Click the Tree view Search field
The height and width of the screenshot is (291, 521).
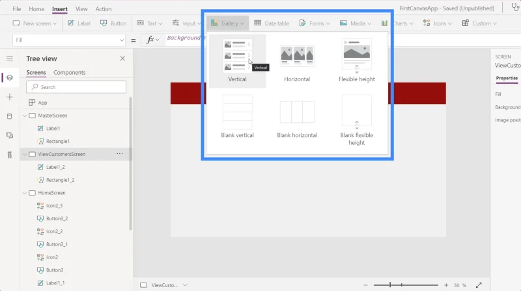(x=76, y=87)
